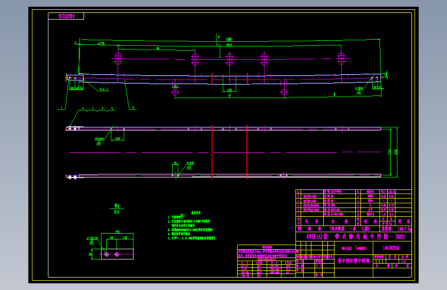Click the green technical requirements heading
This screenshot has width=447, height=290.
[x=196, y=213]
